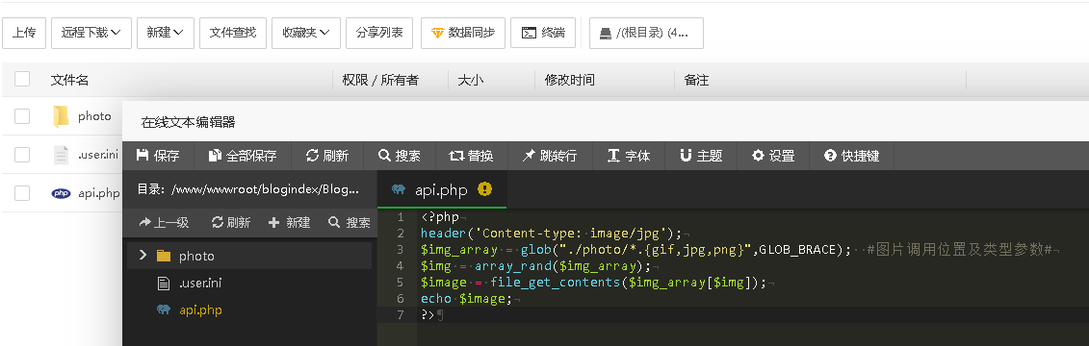Open the 新建 dropdown in file toolbar
Screen dimensions: 1089x346
pos(166,33)
